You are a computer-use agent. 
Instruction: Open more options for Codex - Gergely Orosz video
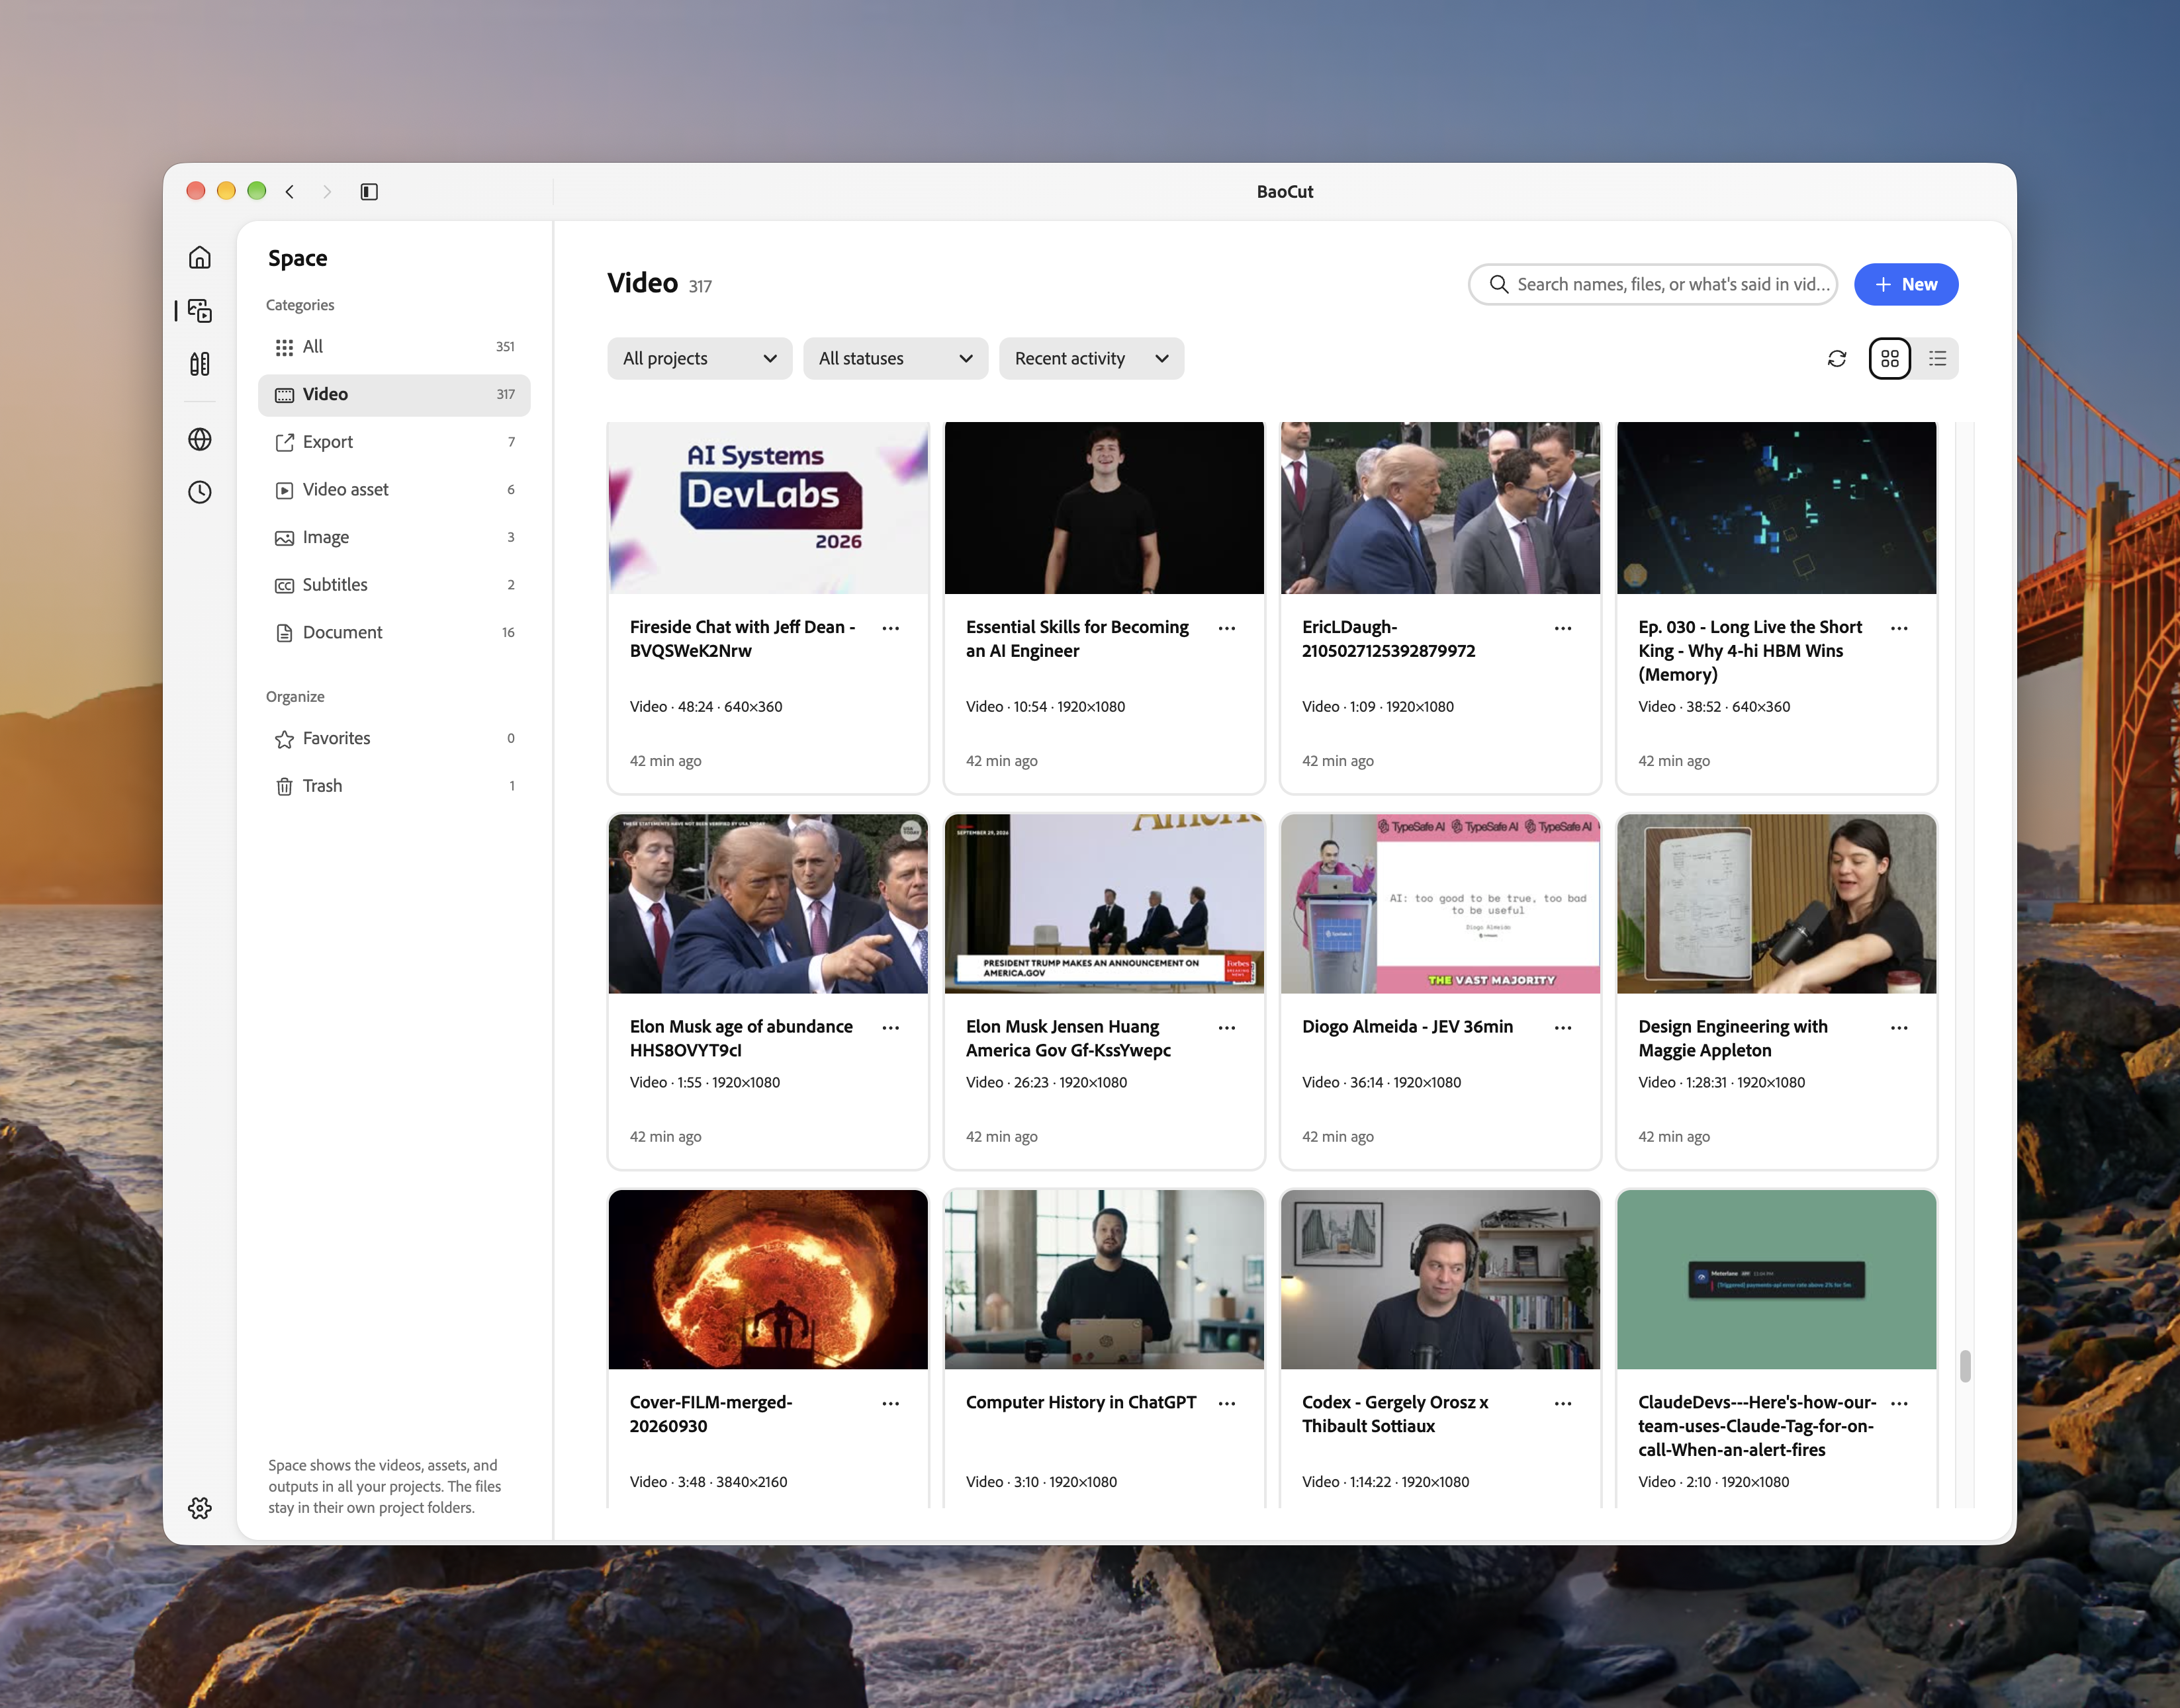1563,1404
